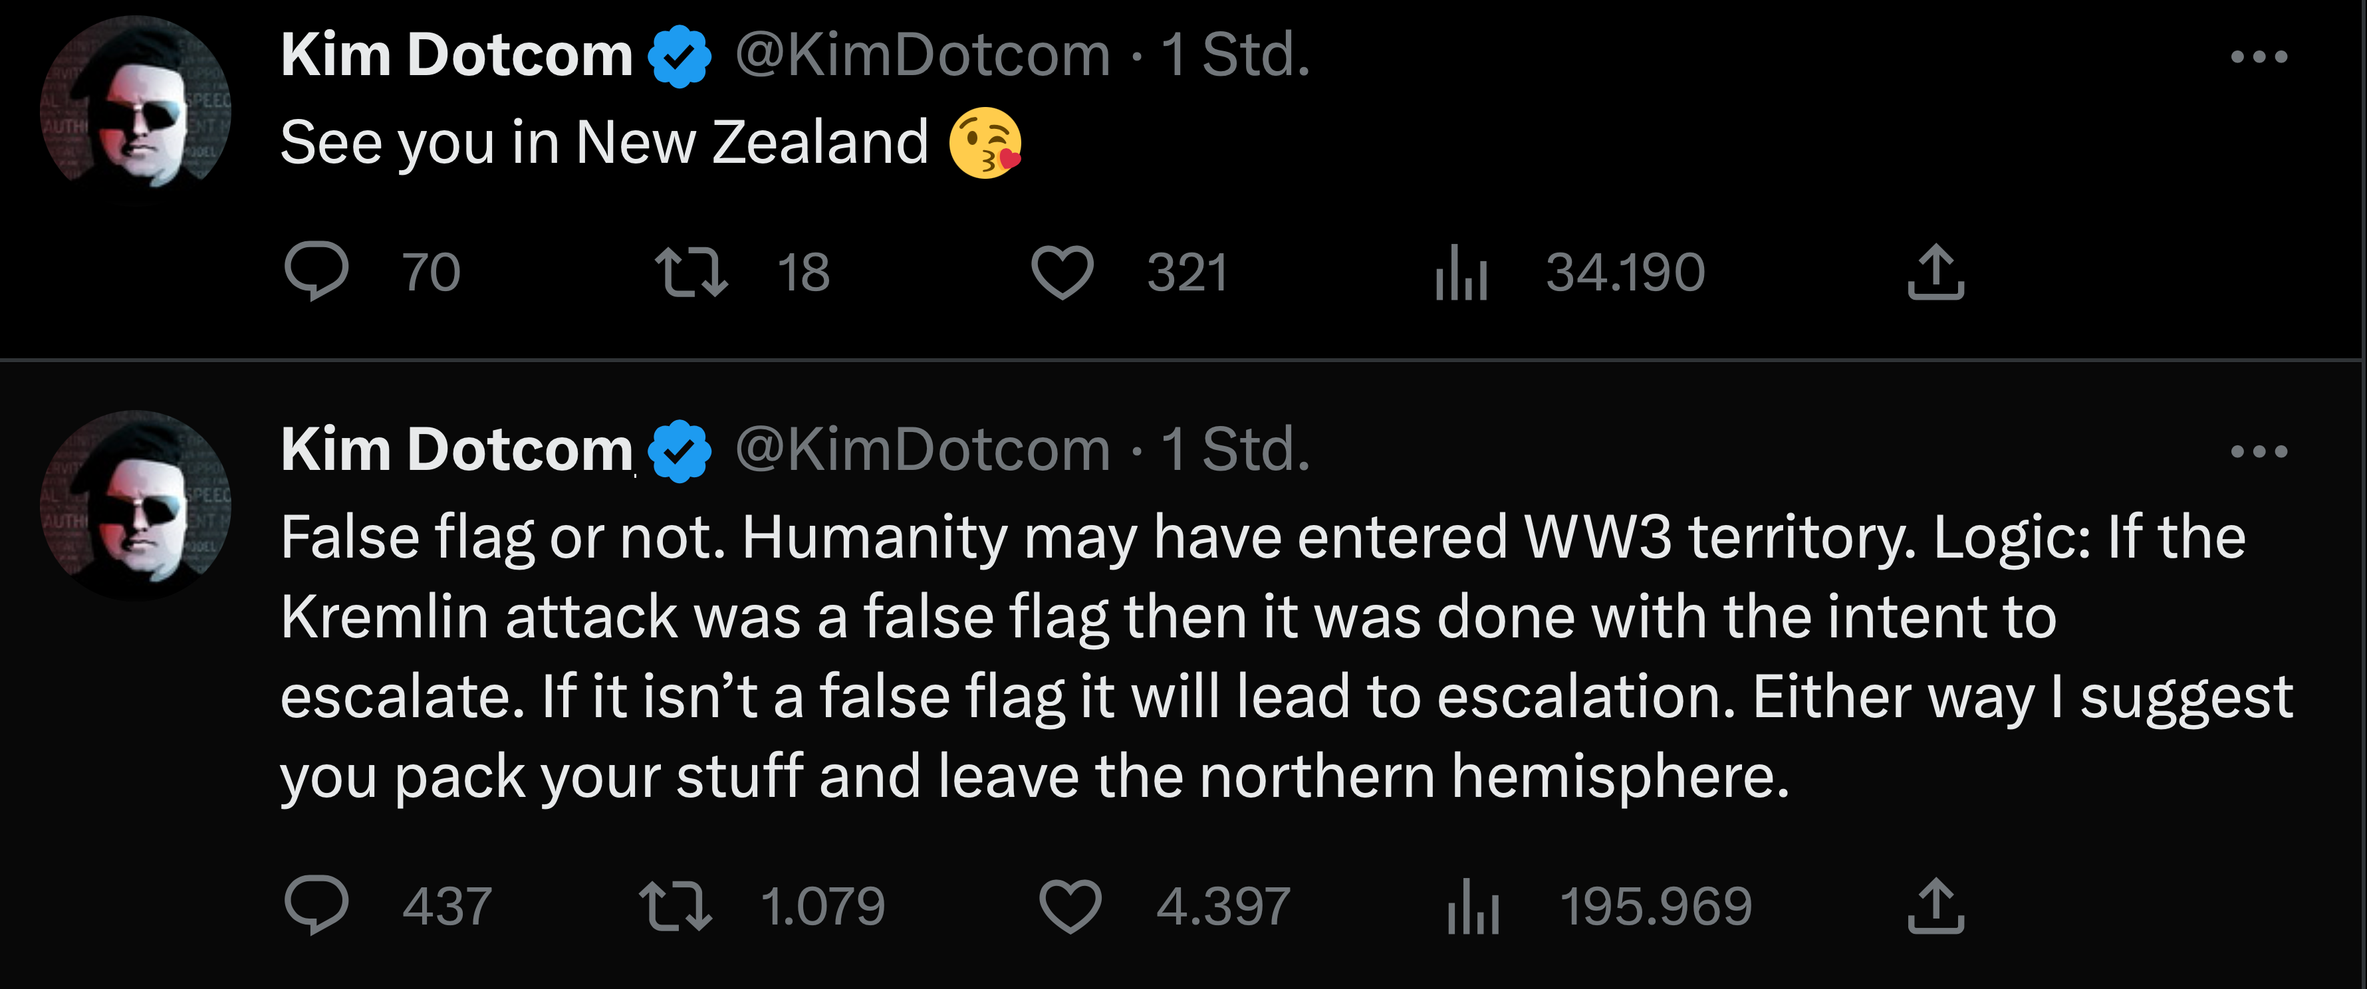
Task: Click Kim Dotcom name on first tweet
Action: (x=455, y=55)
